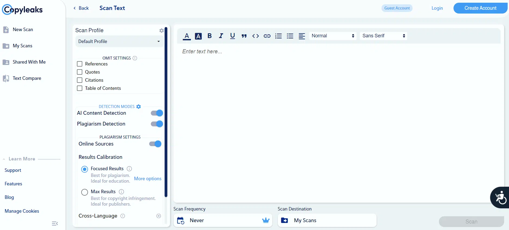Click the Scan Destination folder icon
The image size is (509, 230).
point(285,220)
